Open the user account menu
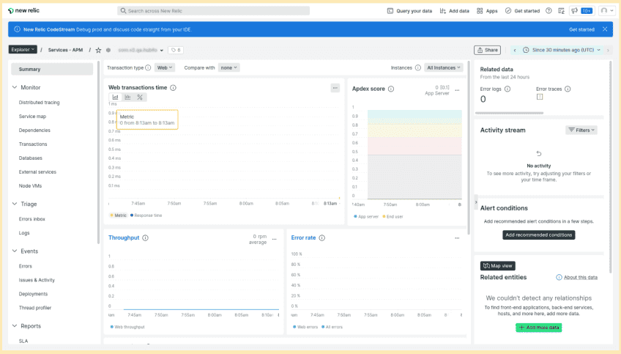The image size is (621, 354). tap(607, 11)
